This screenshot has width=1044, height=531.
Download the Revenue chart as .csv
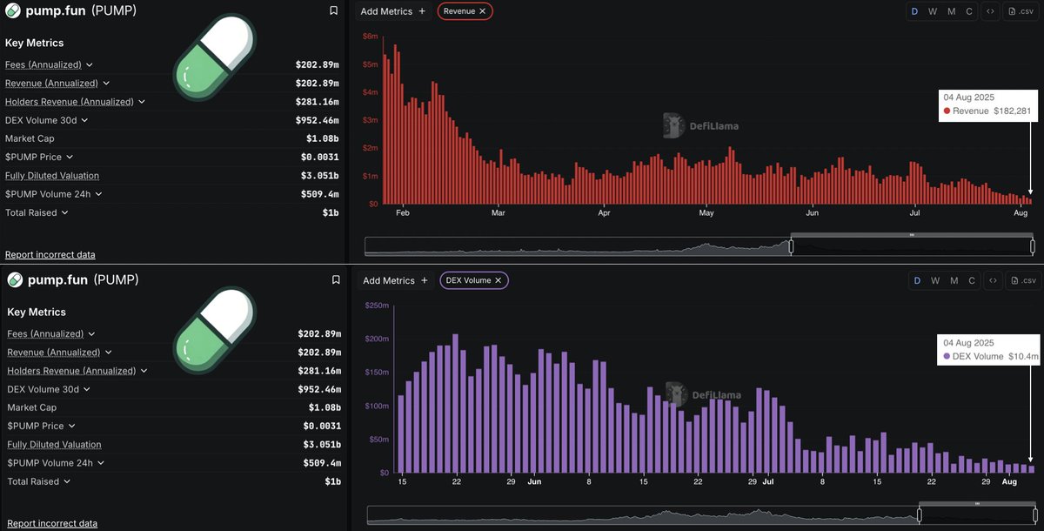[x=1021, y=11]
